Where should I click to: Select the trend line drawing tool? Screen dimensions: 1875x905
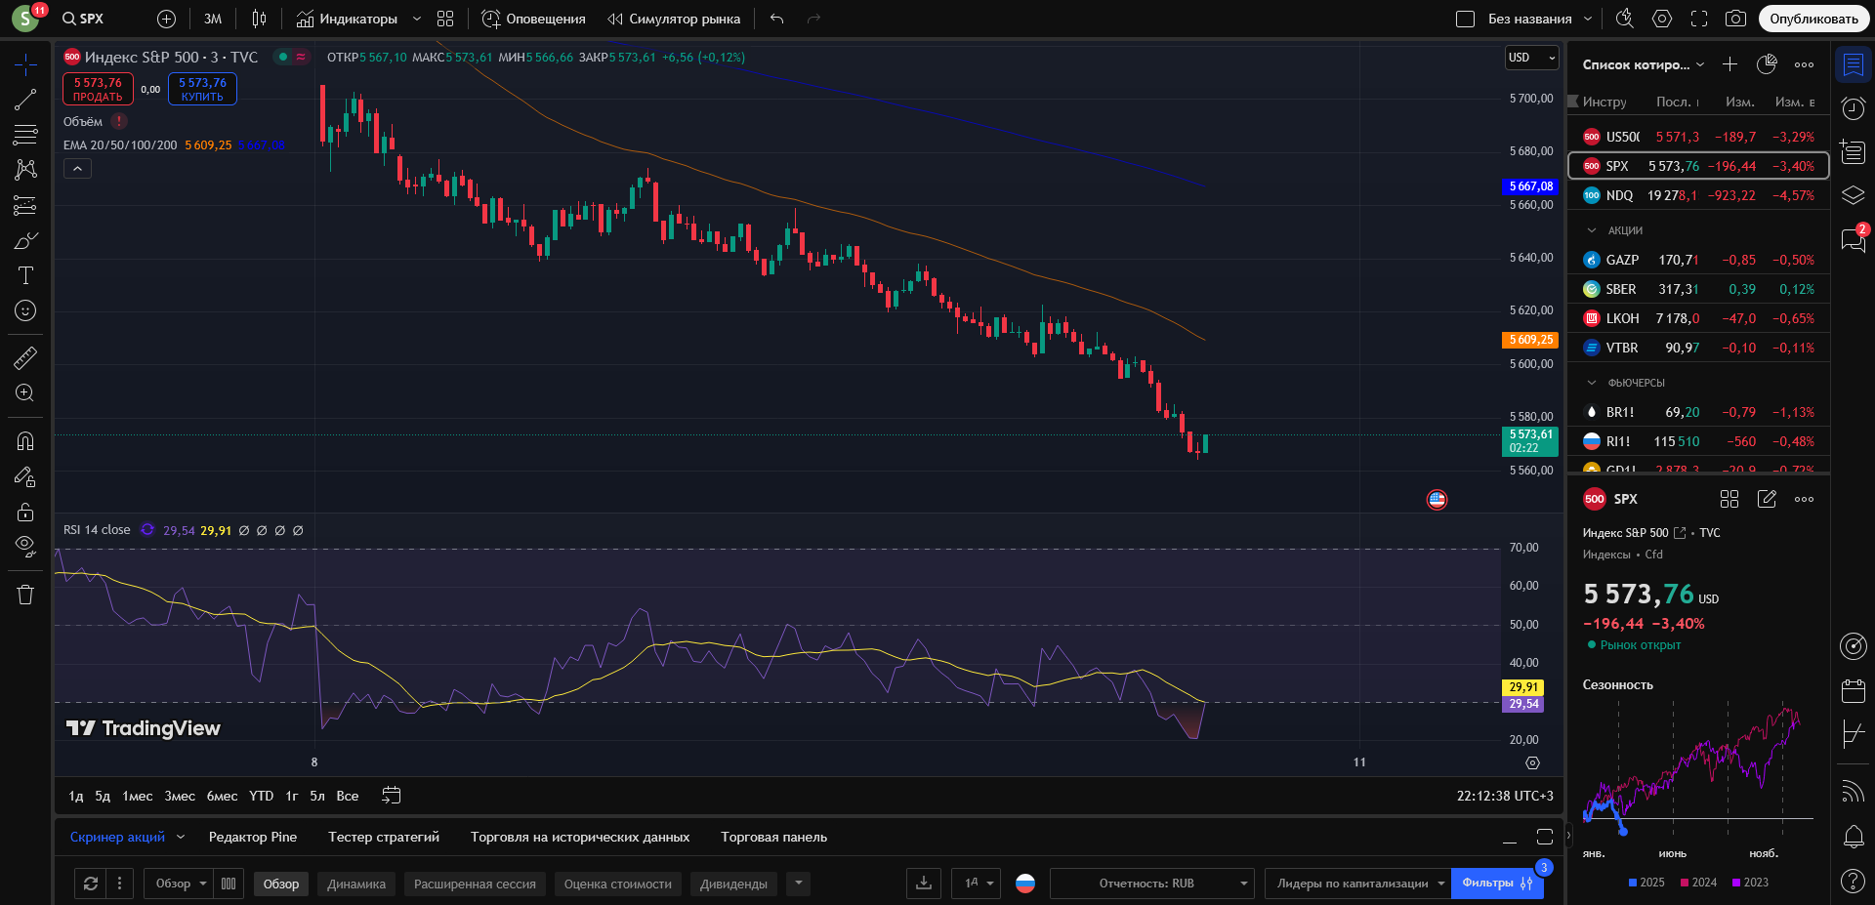pyautogui.click(x=25, y=100)
